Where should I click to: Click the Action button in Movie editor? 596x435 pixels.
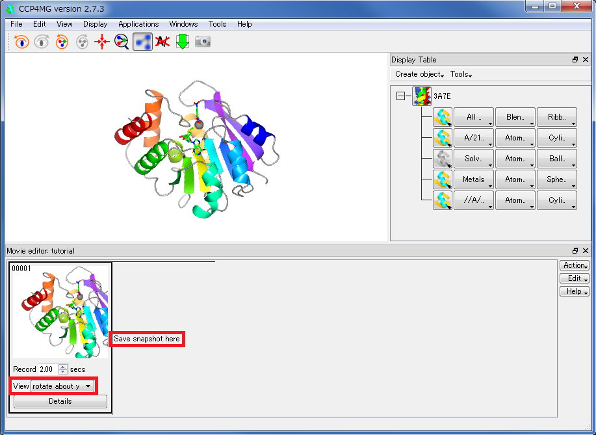pyautogui.click(x=575, y=265)
